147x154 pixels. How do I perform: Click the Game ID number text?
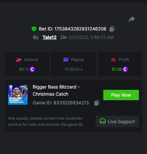[x=71, y=103]
